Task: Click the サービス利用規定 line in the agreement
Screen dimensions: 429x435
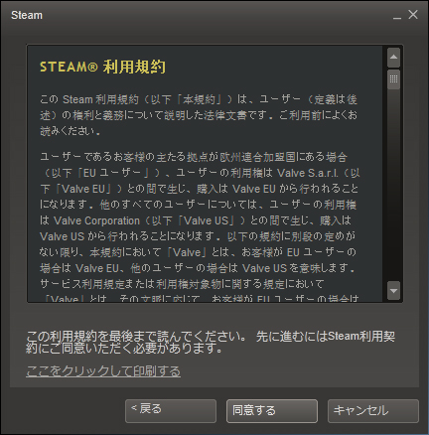Action: pos(182,284)
